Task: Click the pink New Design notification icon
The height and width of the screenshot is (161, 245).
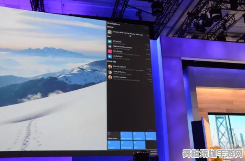Action: pos(110,51)
